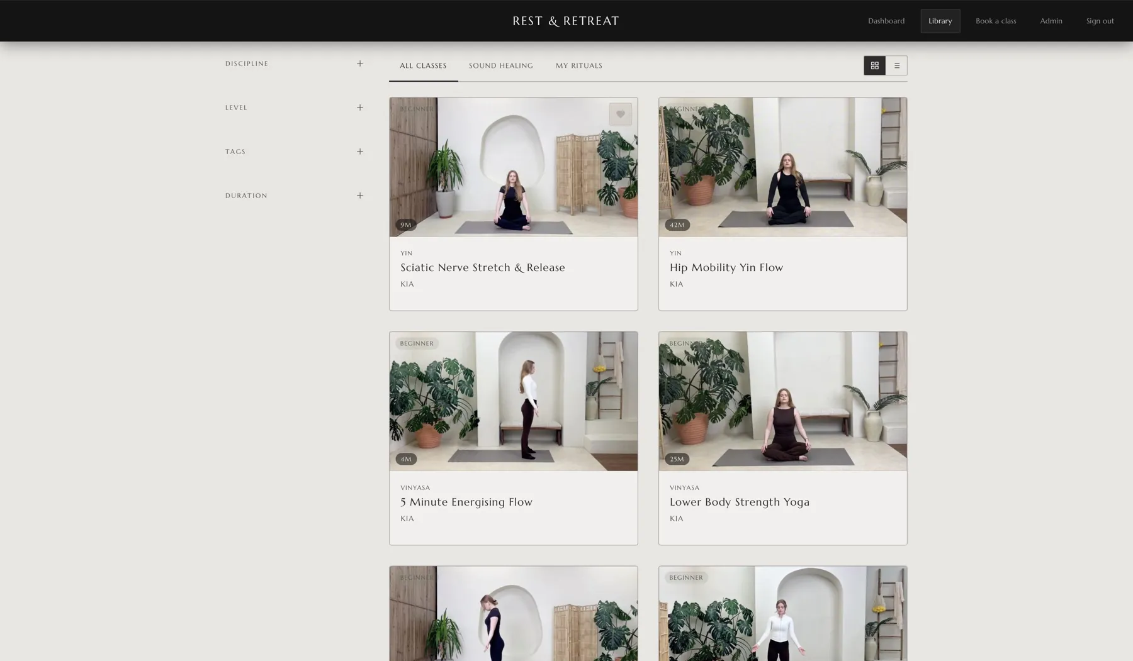Expand the Duration filter plus icon

pos(359,196)
